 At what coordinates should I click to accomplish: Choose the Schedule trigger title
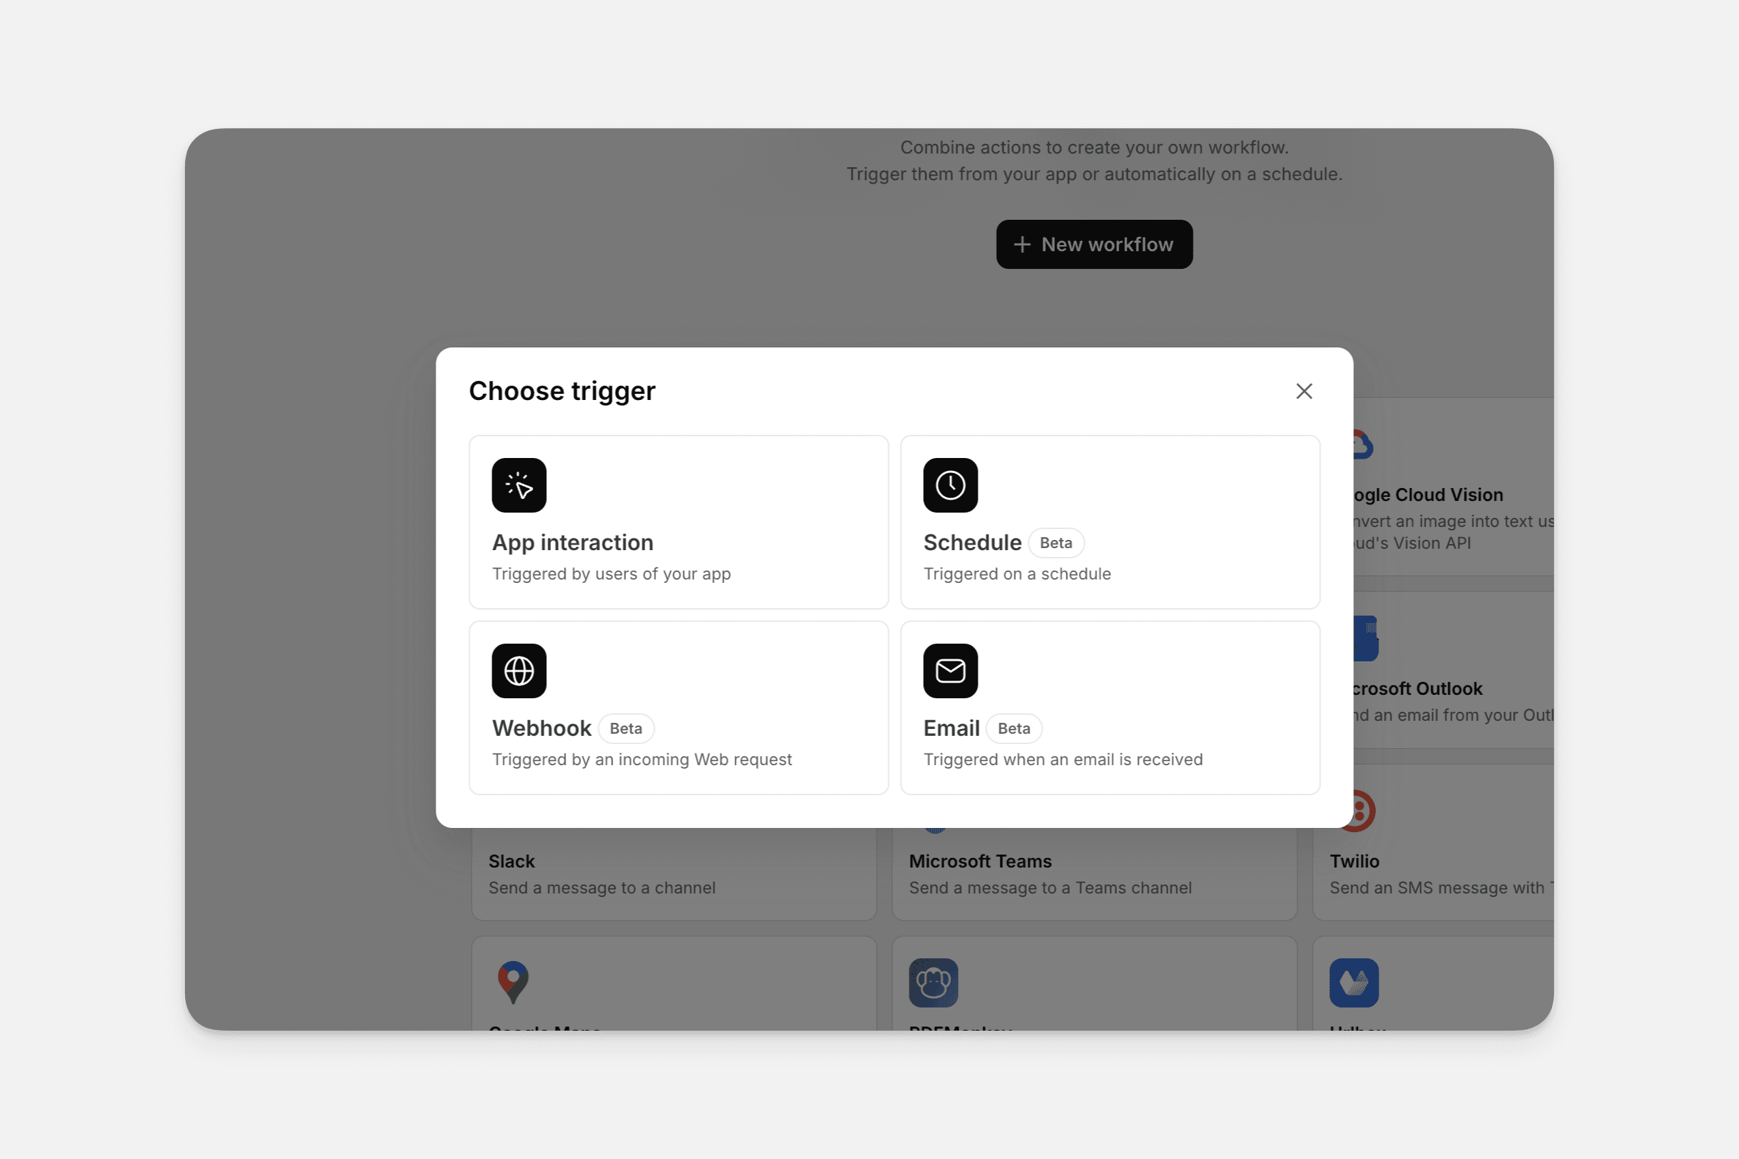[972, 543]
